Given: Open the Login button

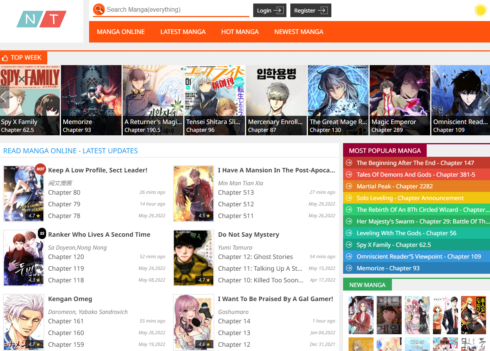Looking at the screenshot, I should [x=270, y=11].
